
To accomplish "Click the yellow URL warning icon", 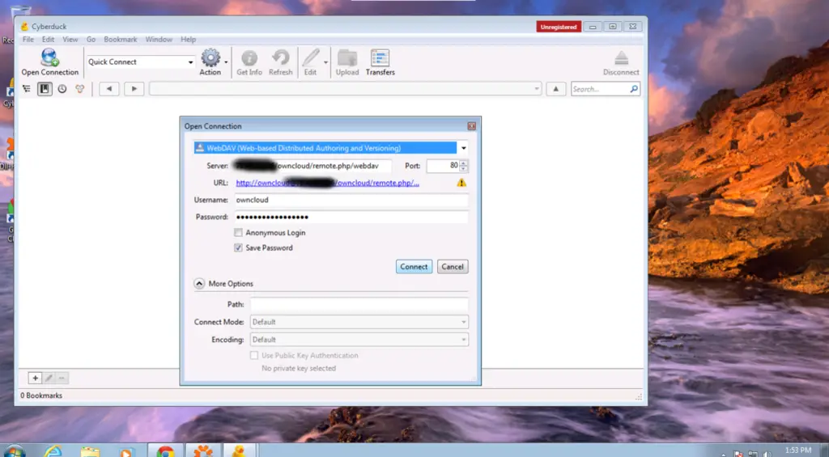I will [461, 183].
